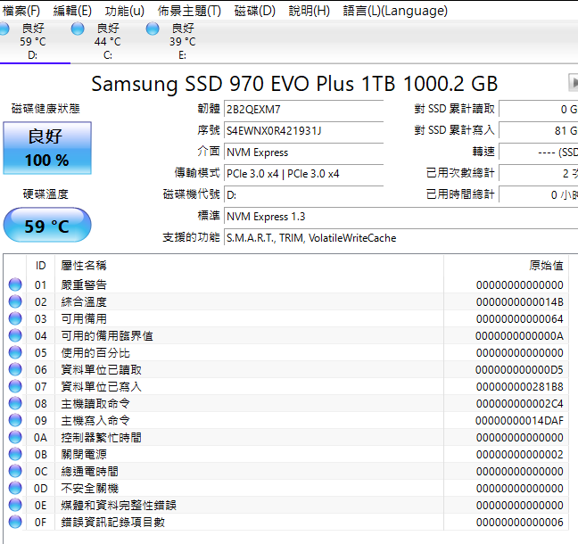Click the transfer mode field PCIe 3.0 x4

coord(304,174)
